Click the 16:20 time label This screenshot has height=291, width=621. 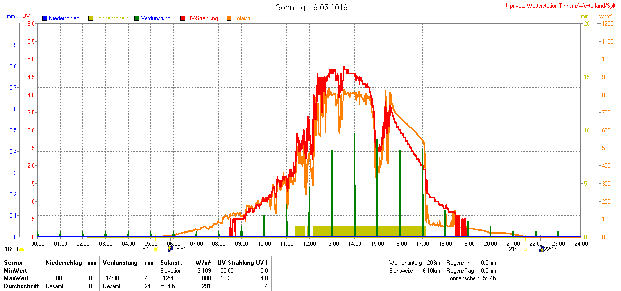tap(12, 249)
